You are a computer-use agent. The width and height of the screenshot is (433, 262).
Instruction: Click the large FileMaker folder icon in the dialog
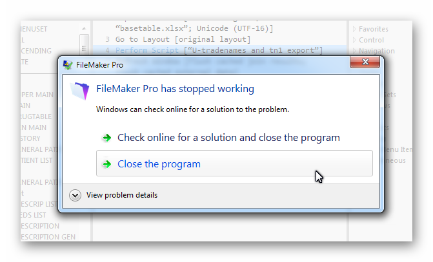pos(80,91)
